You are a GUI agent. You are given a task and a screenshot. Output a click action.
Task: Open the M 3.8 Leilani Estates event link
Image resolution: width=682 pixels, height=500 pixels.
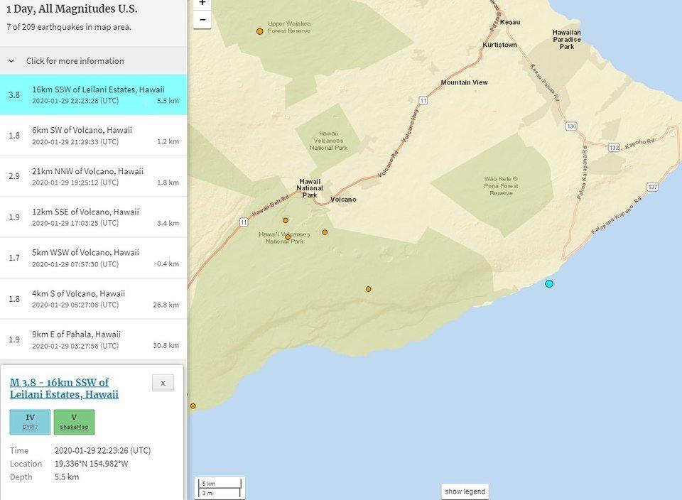64,388
